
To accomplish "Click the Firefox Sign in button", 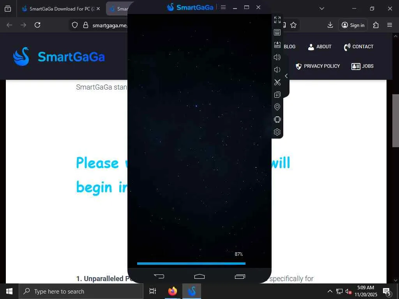I will point(353,25).
